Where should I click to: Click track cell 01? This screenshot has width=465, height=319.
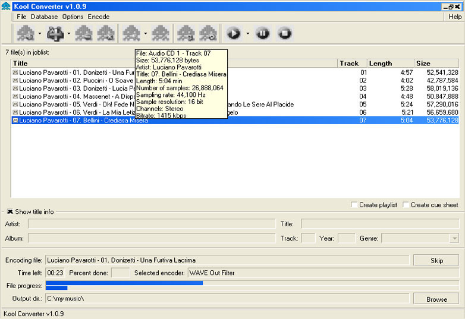363,72
